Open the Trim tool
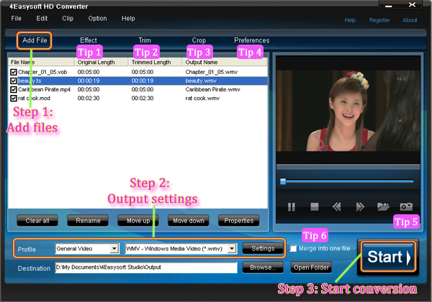The height and width of the screenshot is (302, 432). click(x=145, y=40)
